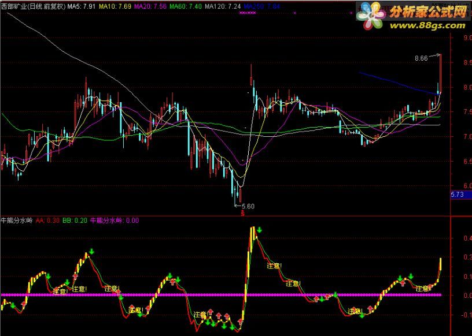Click the blue 5.73 price tag on axis
Screen dimensions: 472x336
point(460,195)
